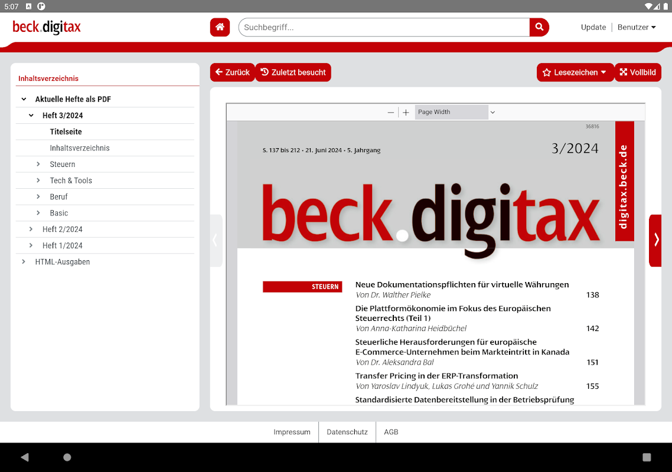Open the Page Width zoom dropdown

point(456,112)
